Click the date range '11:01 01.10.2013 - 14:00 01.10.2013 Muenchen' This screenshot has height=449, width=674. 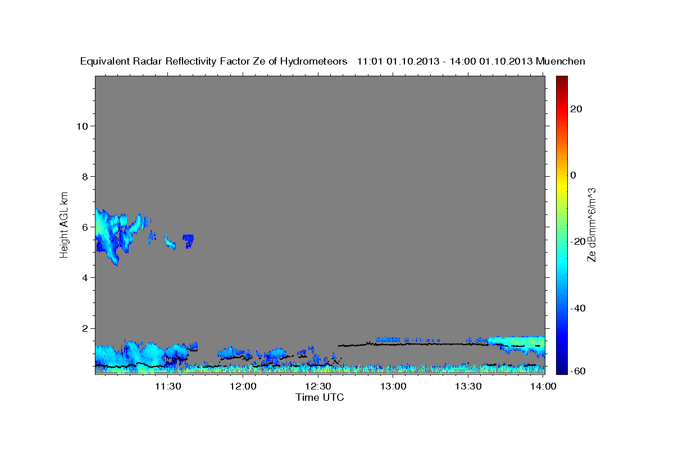(x=471, y=61)
